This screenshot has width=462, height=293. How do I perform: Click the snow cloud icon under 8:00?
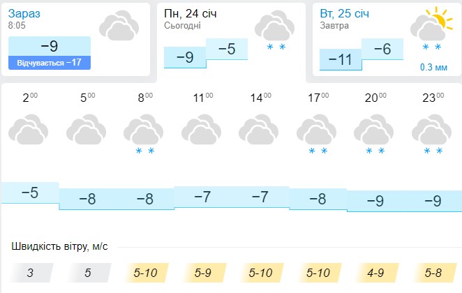coord(144,134)
